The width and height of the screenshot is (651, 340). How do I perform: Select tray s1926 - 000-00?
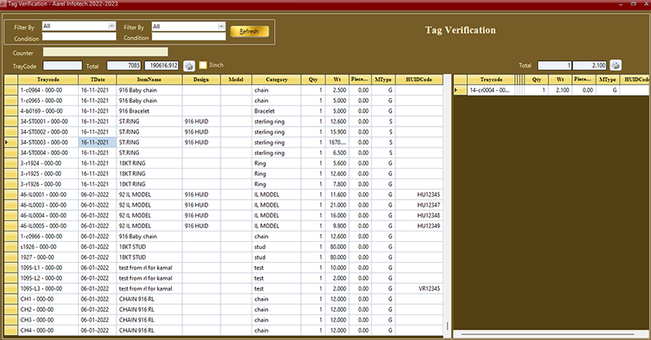(x=48, y=247)
